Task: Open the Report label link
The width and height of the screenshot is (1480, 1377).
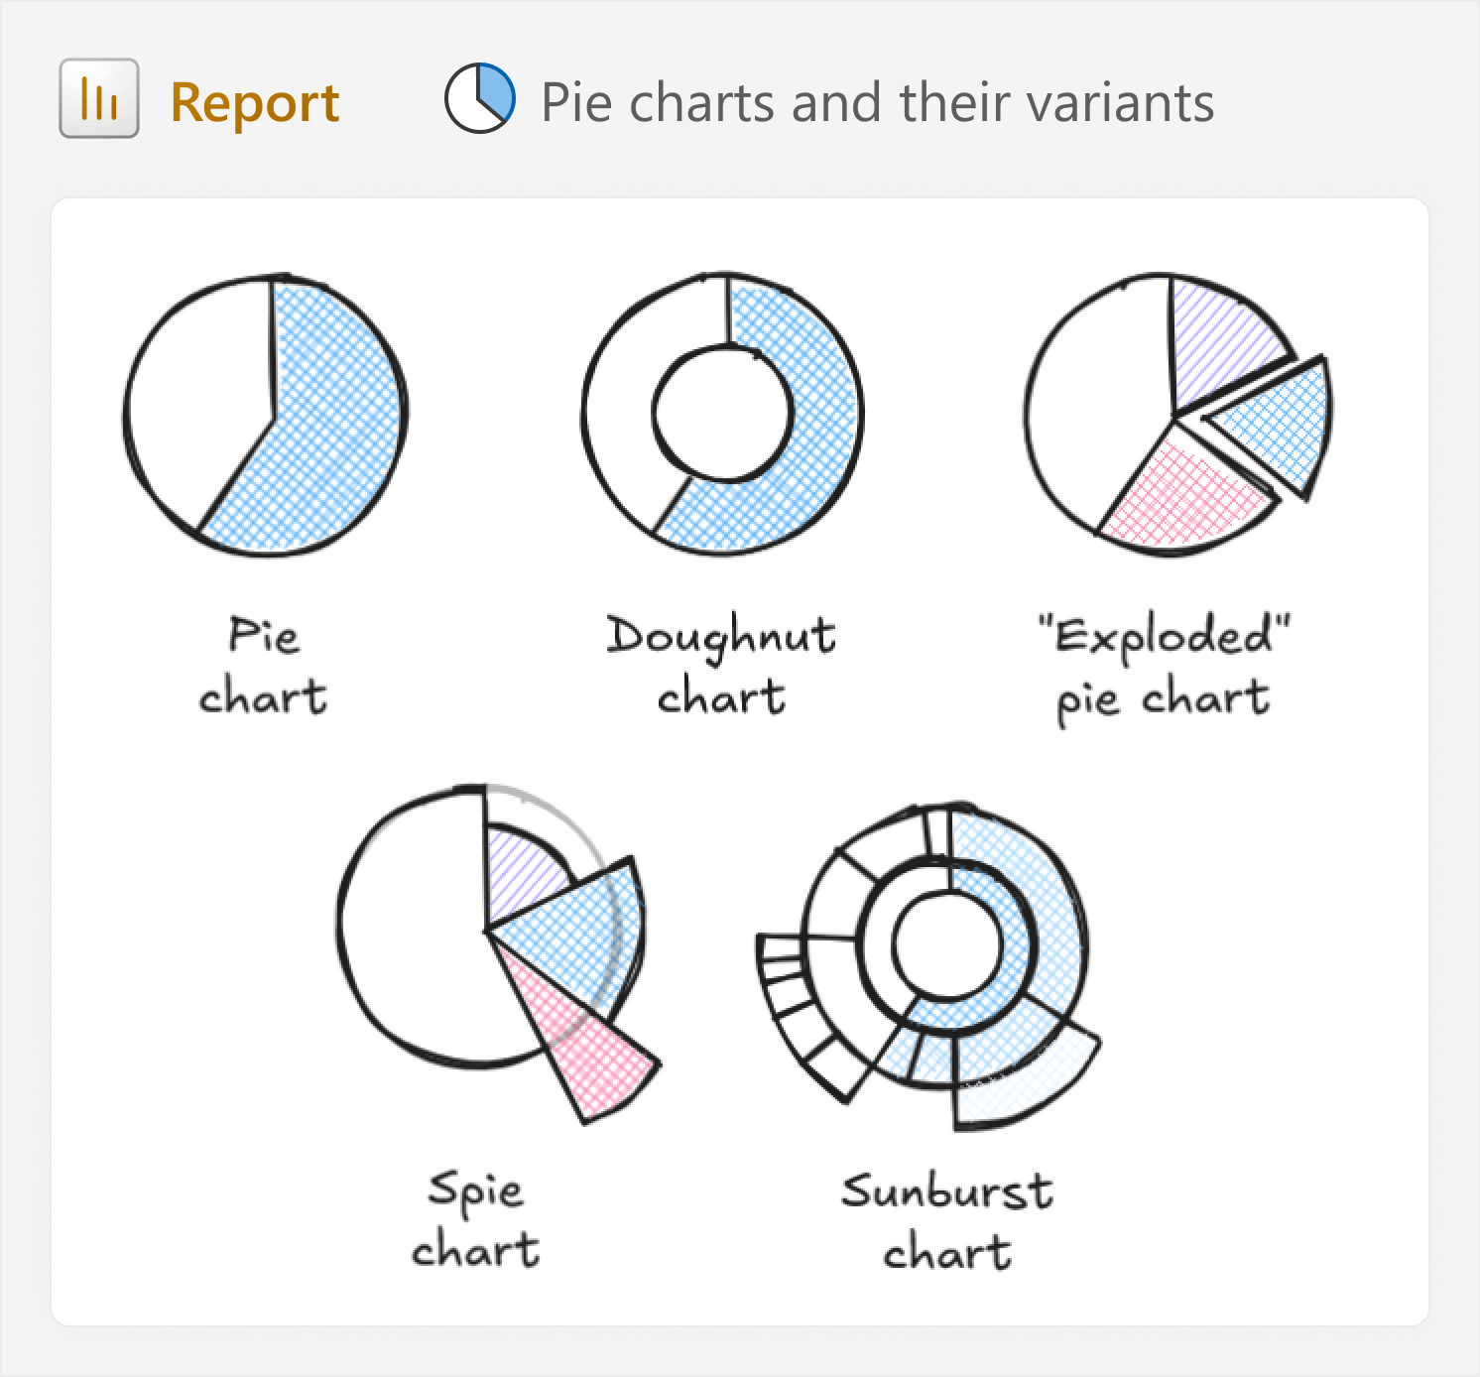Action: click(x=255, y=102)
